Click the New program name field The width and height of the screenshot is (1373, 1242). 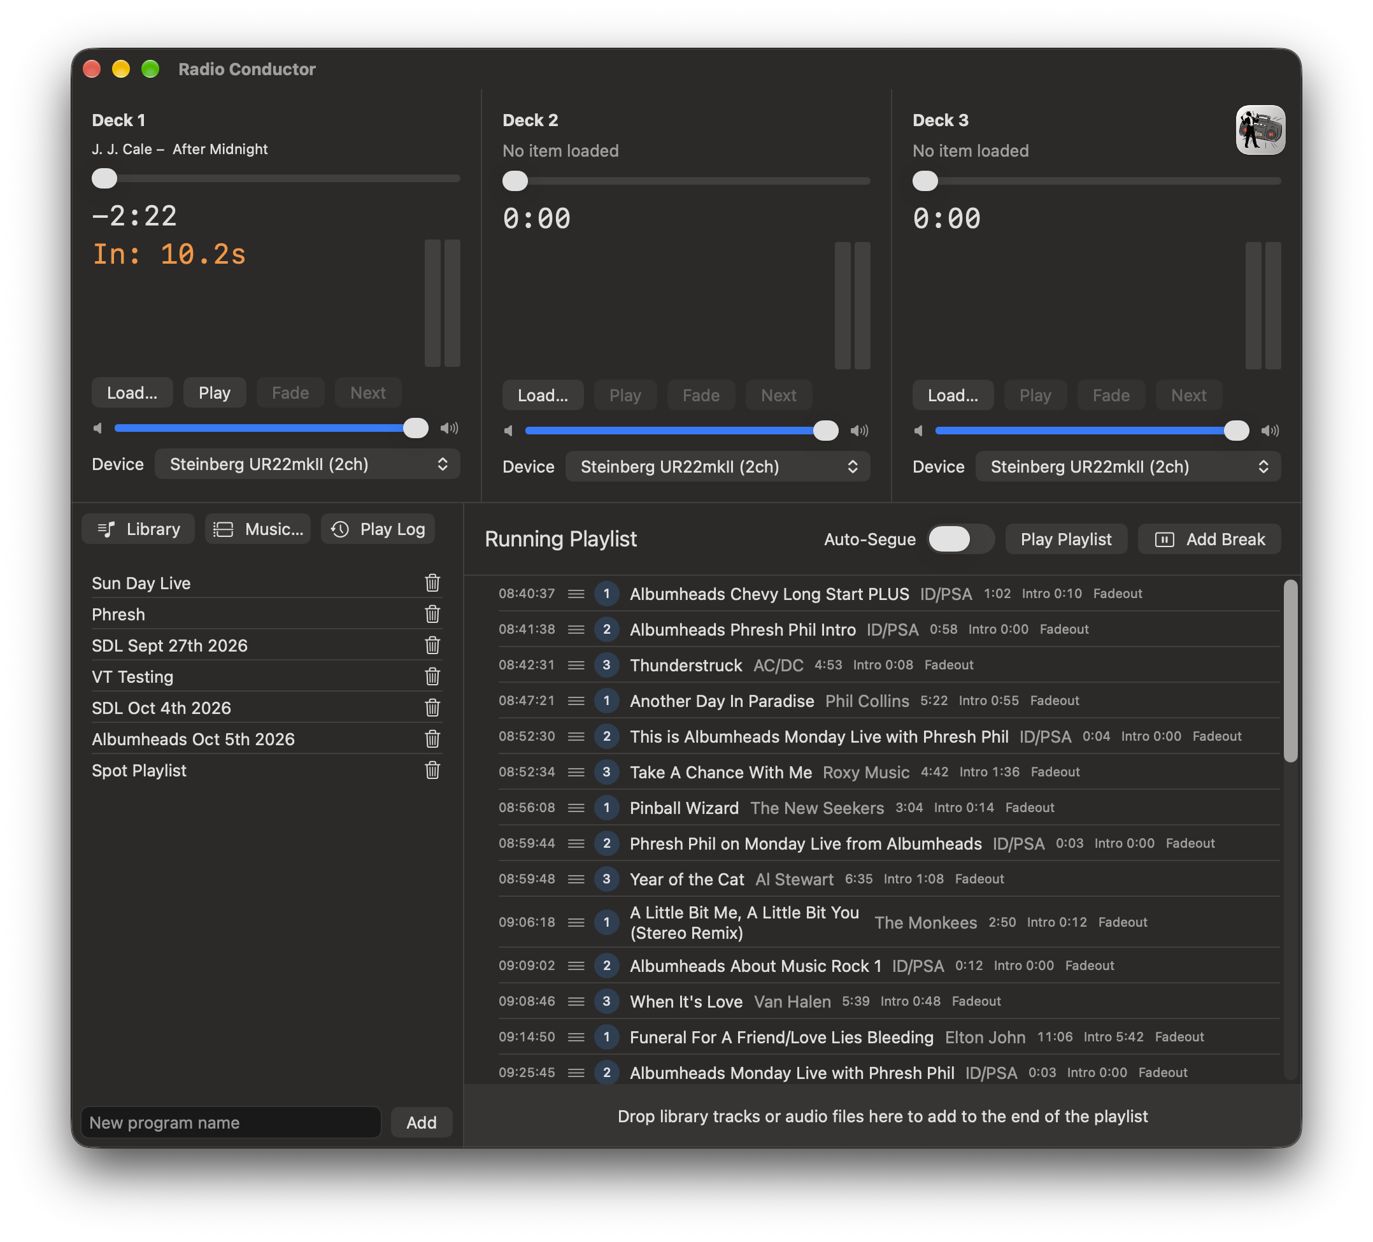(x=231, y=1122)
